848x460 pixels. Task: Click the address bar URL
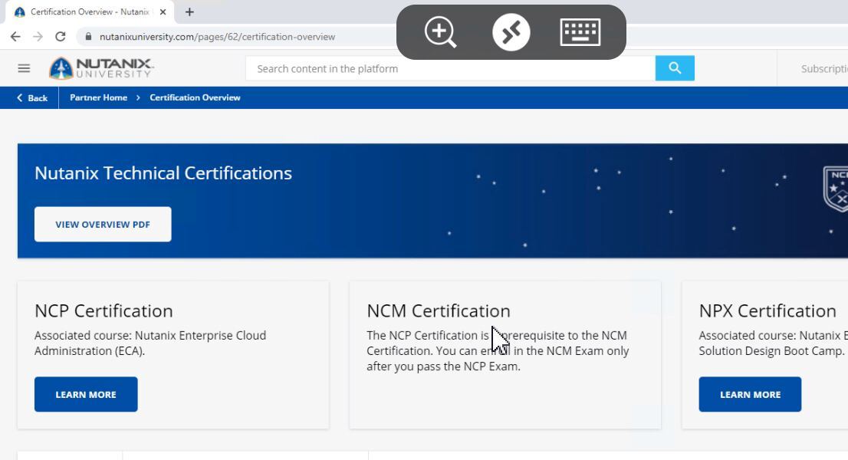tap(218, 37)
